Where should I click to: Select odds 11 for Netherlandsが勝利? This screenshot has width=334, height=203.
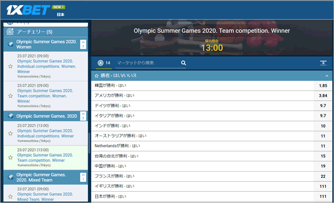pyautogui.click(x=323, y=146)
